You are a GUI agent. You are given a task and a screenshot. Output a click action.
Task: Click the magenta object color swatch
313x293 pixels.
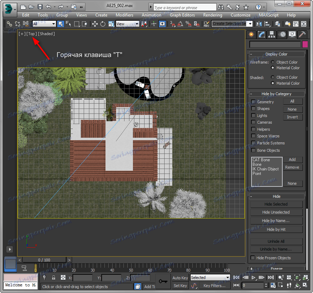[305, 44]
